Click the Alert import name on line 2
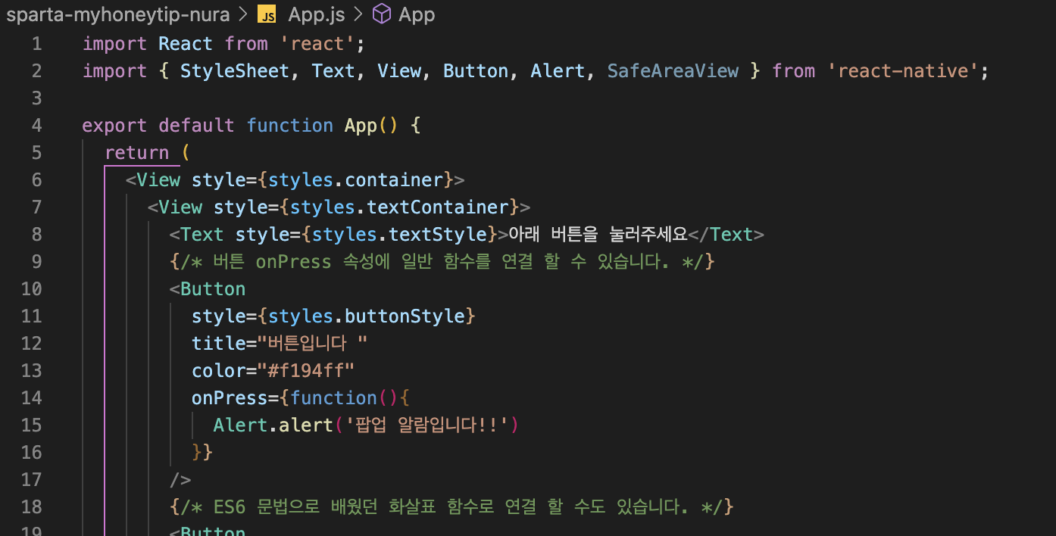Viewport: 1056px width, 536px height. (558, 71)
